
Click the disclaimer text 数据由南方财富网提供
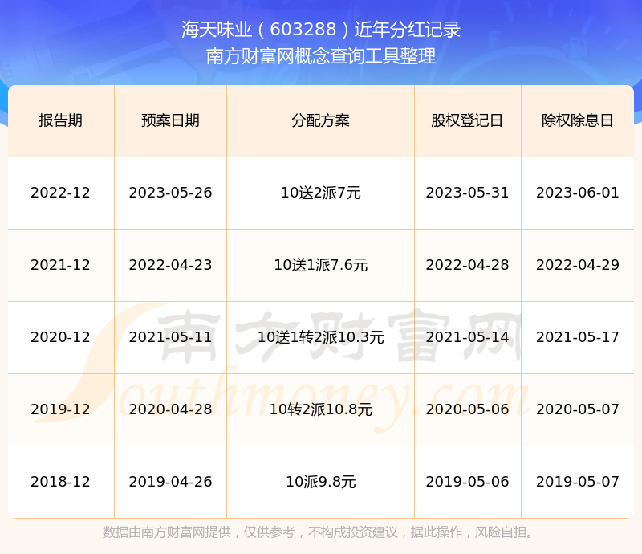point(167,532)
